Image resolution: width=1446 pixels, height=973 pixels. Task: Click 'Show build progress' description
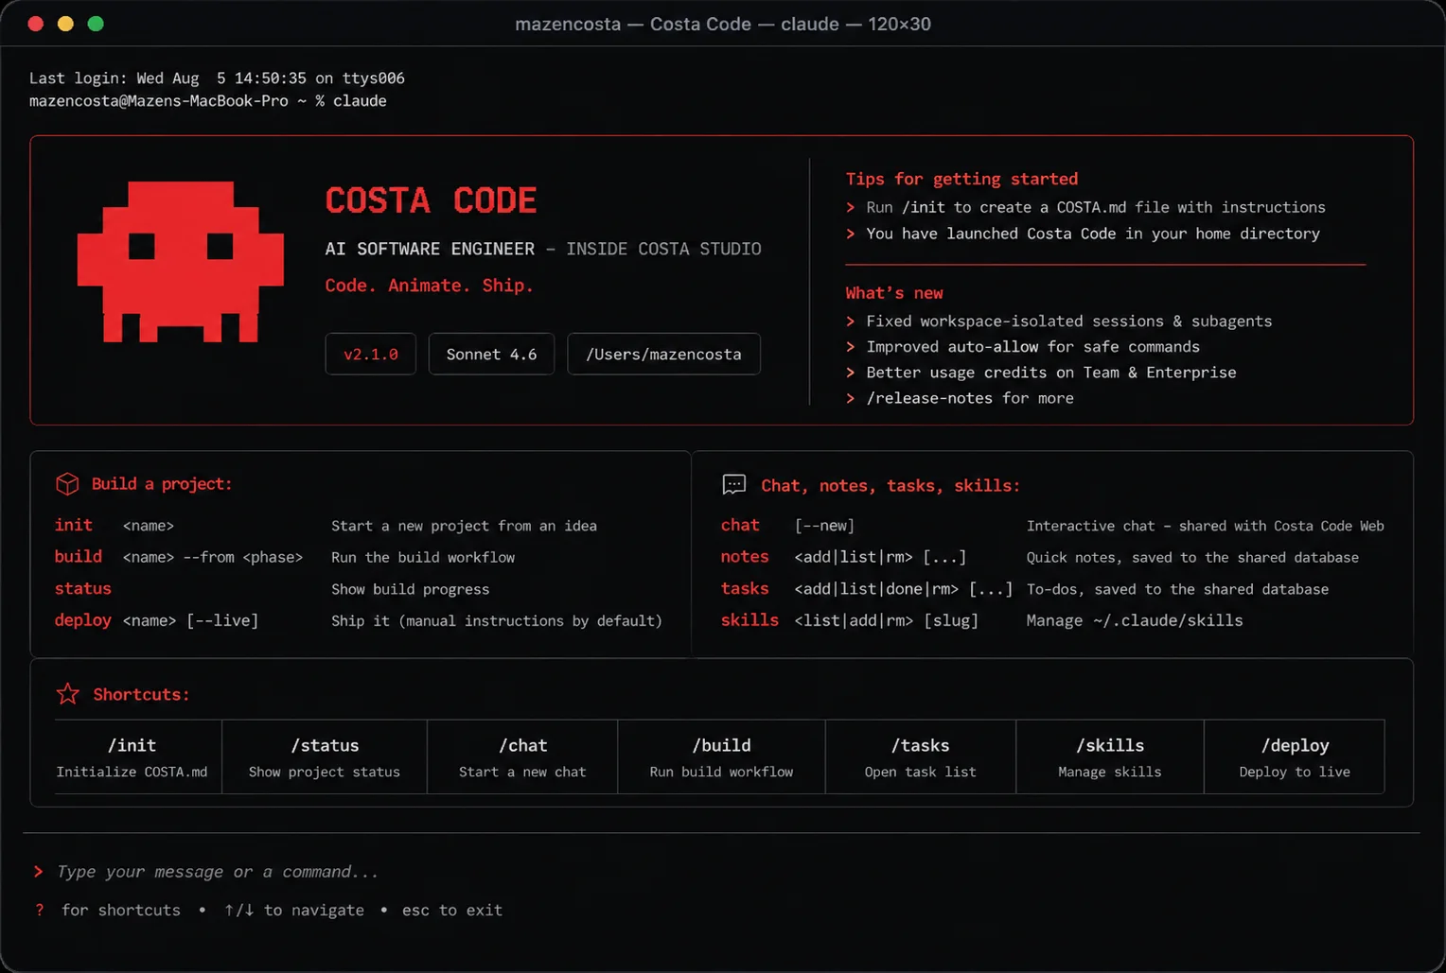coord(411,589)
